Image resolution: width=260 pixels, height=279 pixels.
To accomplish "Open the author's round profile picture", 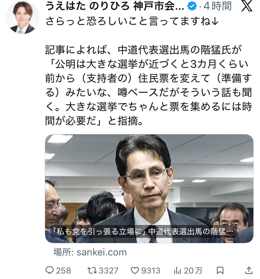I will (23, 17).
